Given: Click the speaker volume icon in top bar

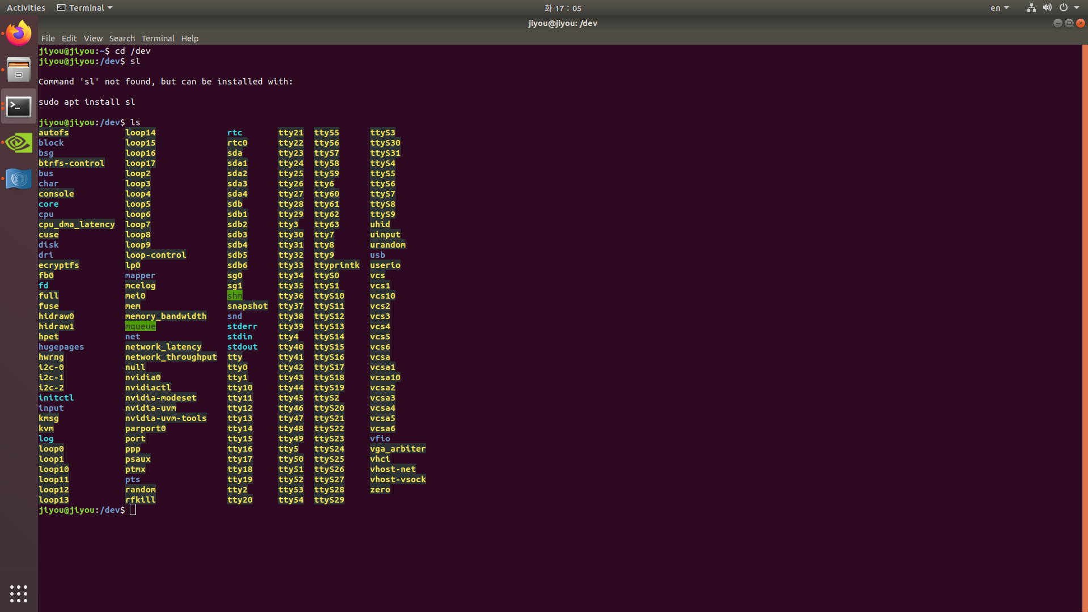Looking at the screenshot, I should 1047,7.
